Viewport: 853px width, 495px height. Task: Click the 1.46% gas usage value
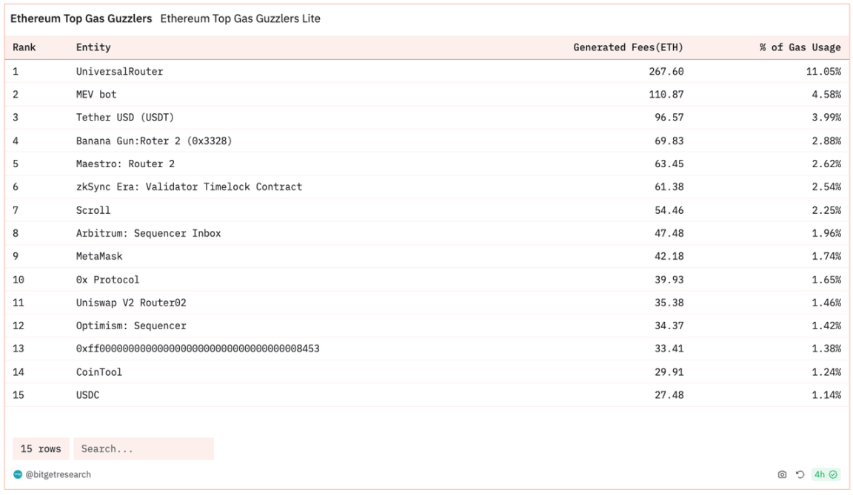(826, 303)
